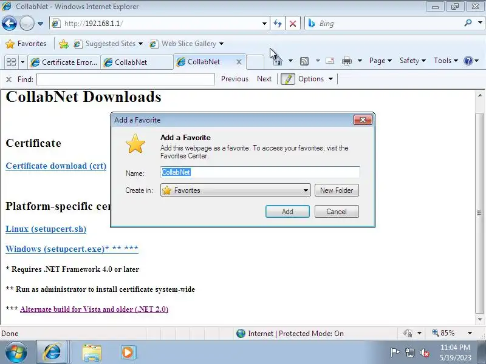Open the Windows (setupcert.exe) link
Screen dimensions: 486x364
(72, 249)
